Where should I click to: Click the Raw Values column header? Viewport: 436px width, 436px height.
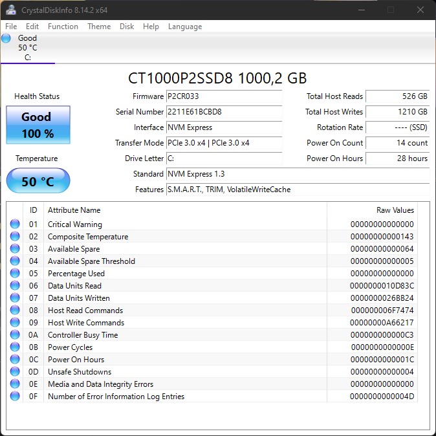(x=372, y=210)
